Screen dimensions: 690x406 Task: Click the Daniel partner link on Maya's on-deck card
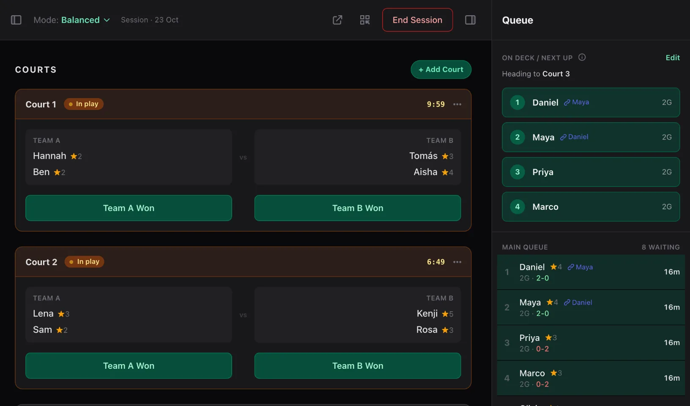point(574,137)
